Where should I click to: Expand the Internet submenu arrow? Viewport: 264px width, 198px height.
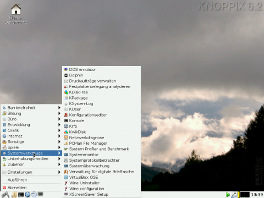coord(59,136)
